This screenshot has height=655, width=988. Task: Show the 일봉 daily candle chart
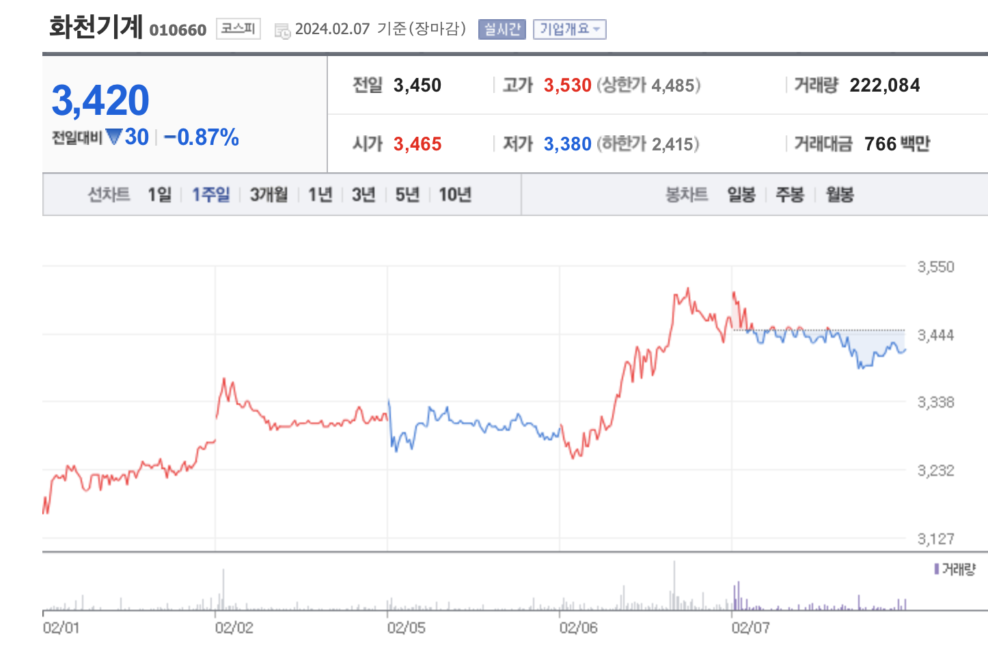point(741,195)
